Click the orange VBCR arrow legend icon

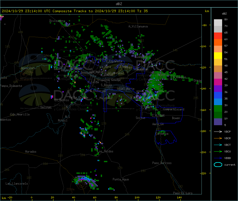[x=218, y=138]
